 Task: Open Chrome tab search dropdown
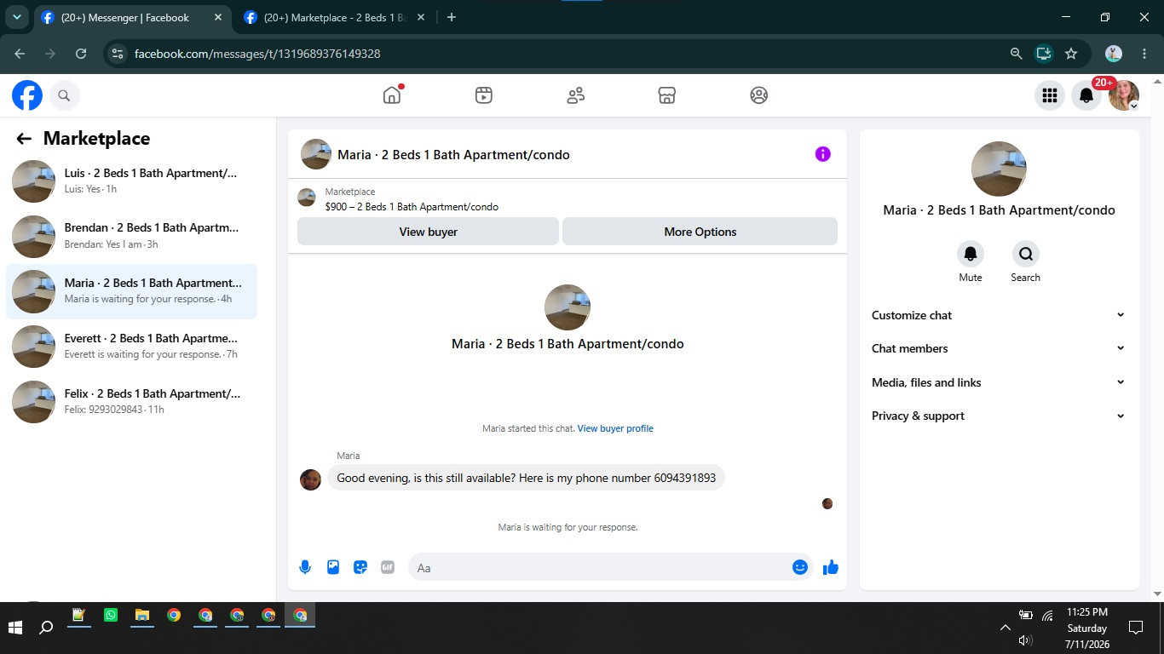tap(16, 17)
